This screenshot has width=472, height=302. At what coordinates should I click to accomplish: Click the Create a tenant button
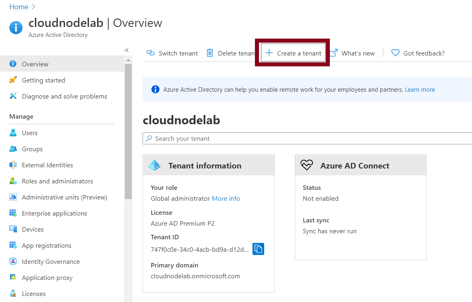293,53
